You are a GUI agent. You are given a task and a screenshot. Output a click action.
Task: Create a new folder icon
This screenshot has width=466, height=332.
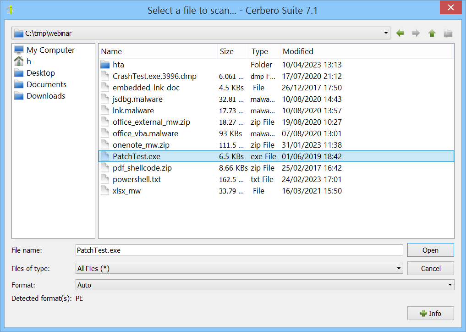click(x=448, y=33)
